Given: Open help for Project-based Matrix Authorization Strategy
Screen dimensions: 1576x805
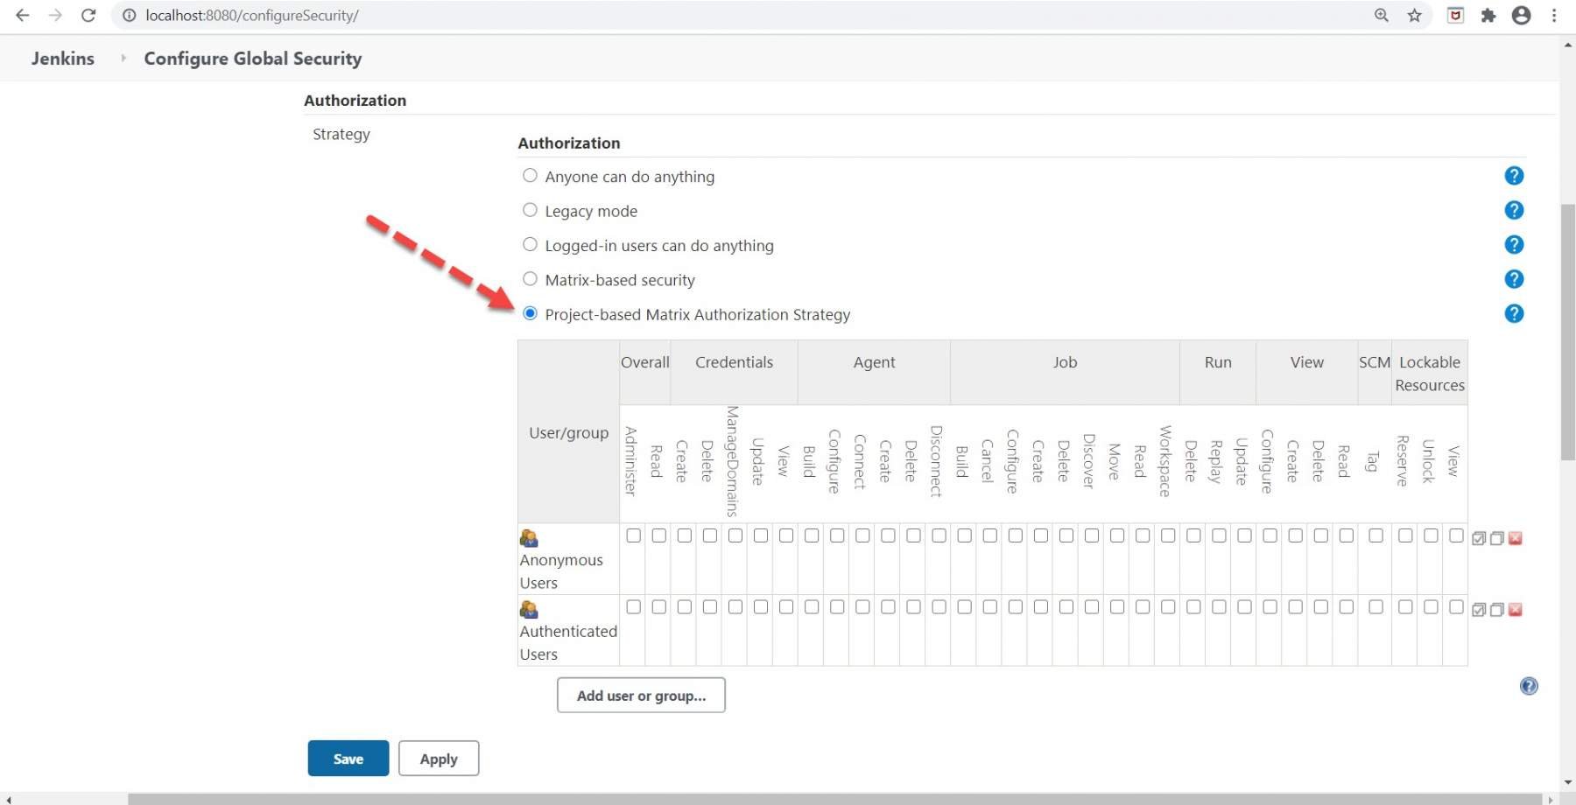Looking at the screenshot, I should (1514, 313).
